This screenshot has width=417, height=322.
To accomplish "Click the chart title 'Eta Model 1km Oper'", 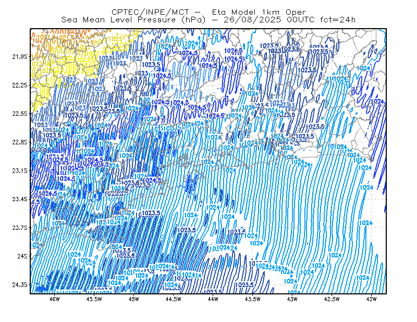I will coord(259,12).
